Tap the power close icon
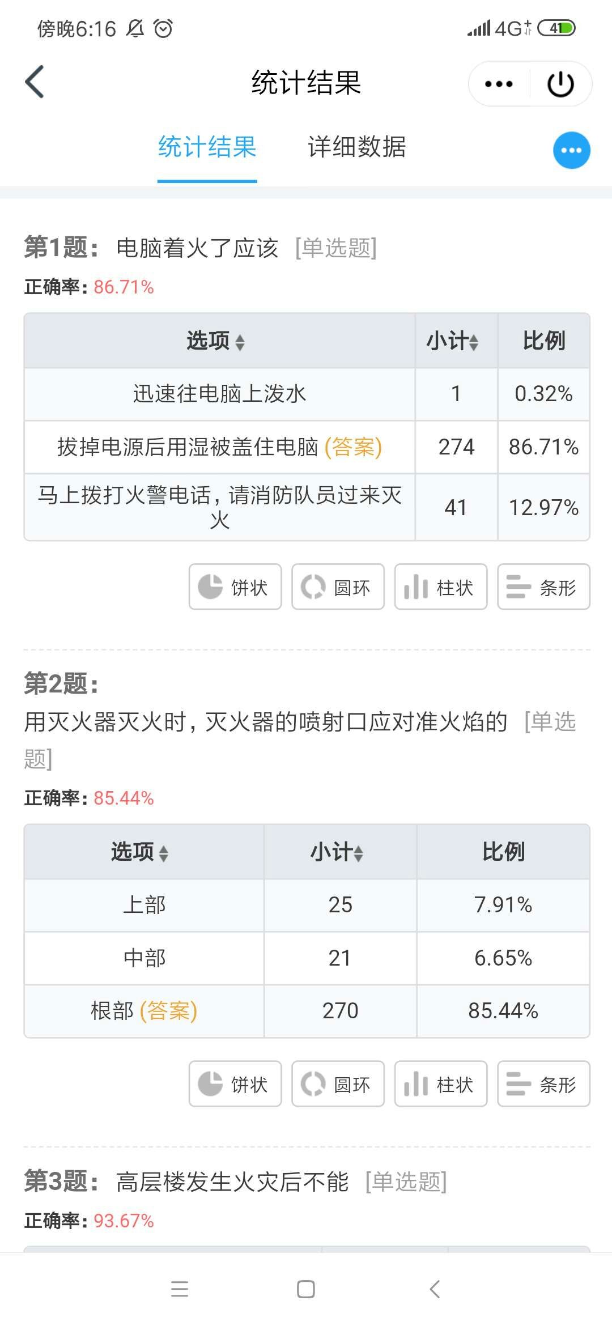 tap(560, 84)
